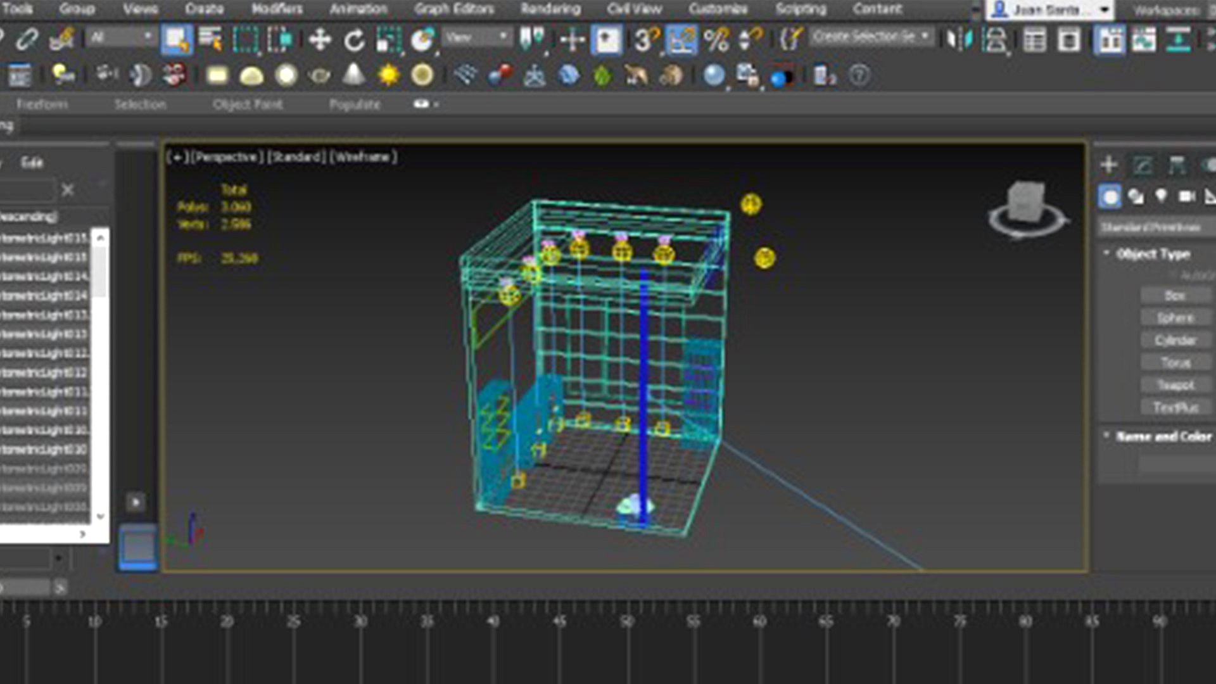Click the Cylinder primitive button
1216x684 pixels.
[x=1175, y=340]
